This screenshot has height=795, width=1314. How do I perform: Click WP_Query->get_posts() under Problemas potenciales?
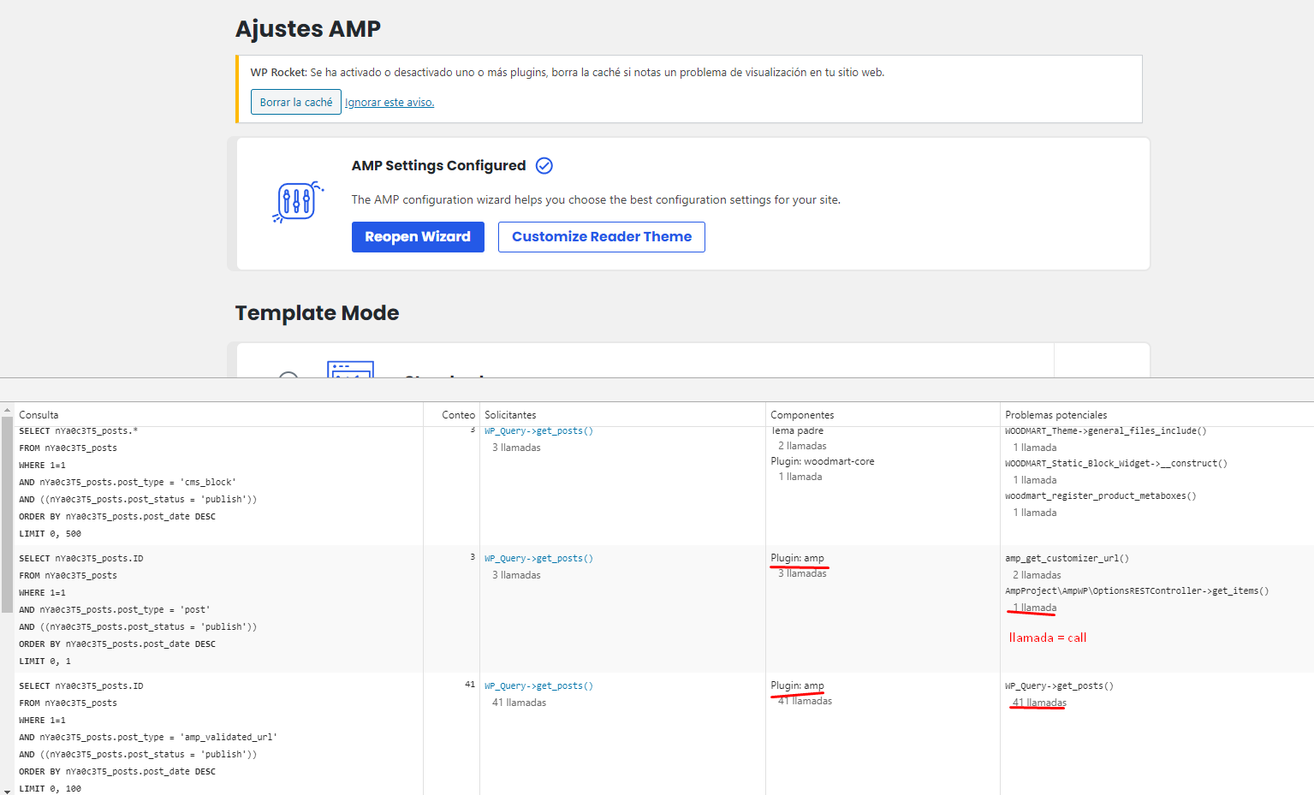(1059, 686)
